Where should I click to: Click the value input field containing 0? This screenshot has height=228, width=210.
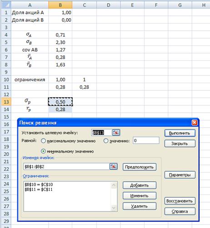tap(146, 140)
